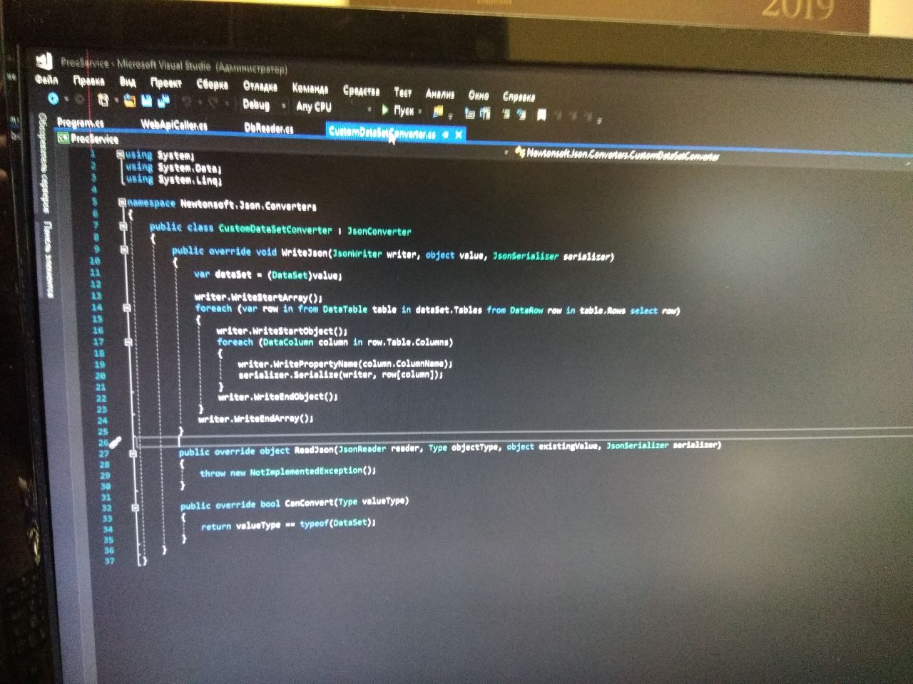The image size is (913, 684).
Task: Open the Правка menu
Action: click(88, 81)
